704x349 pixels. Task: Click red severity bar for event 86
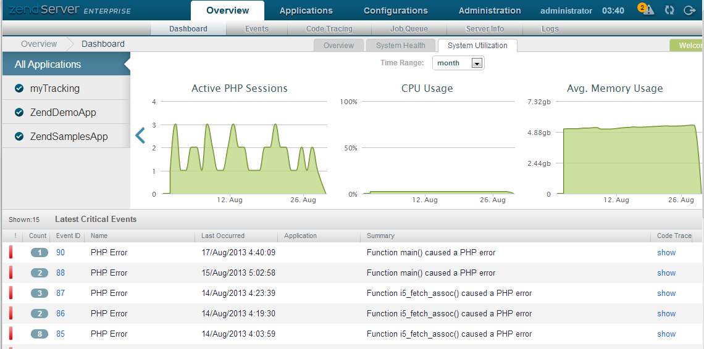click(x=10, y=314)
